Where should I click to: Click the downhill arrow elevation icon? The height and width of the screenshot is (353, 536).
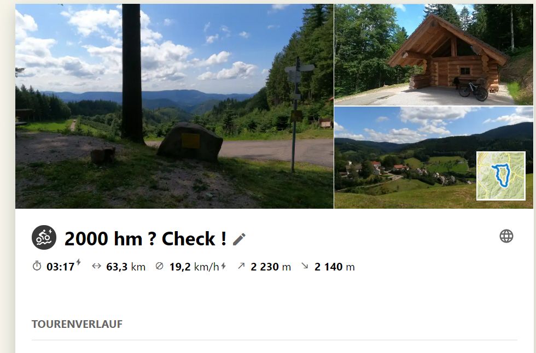click(305, 266)
